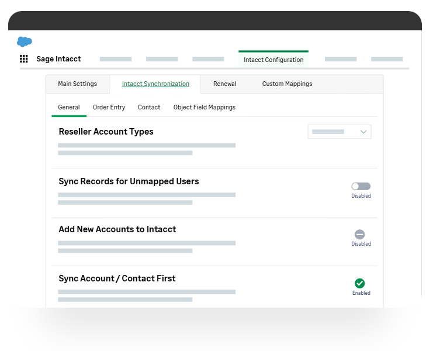Image resolution: width=433 pixels, height=351 pixels.
Task: Open the Intacct Configuration tab
Action: pos(273,60)
